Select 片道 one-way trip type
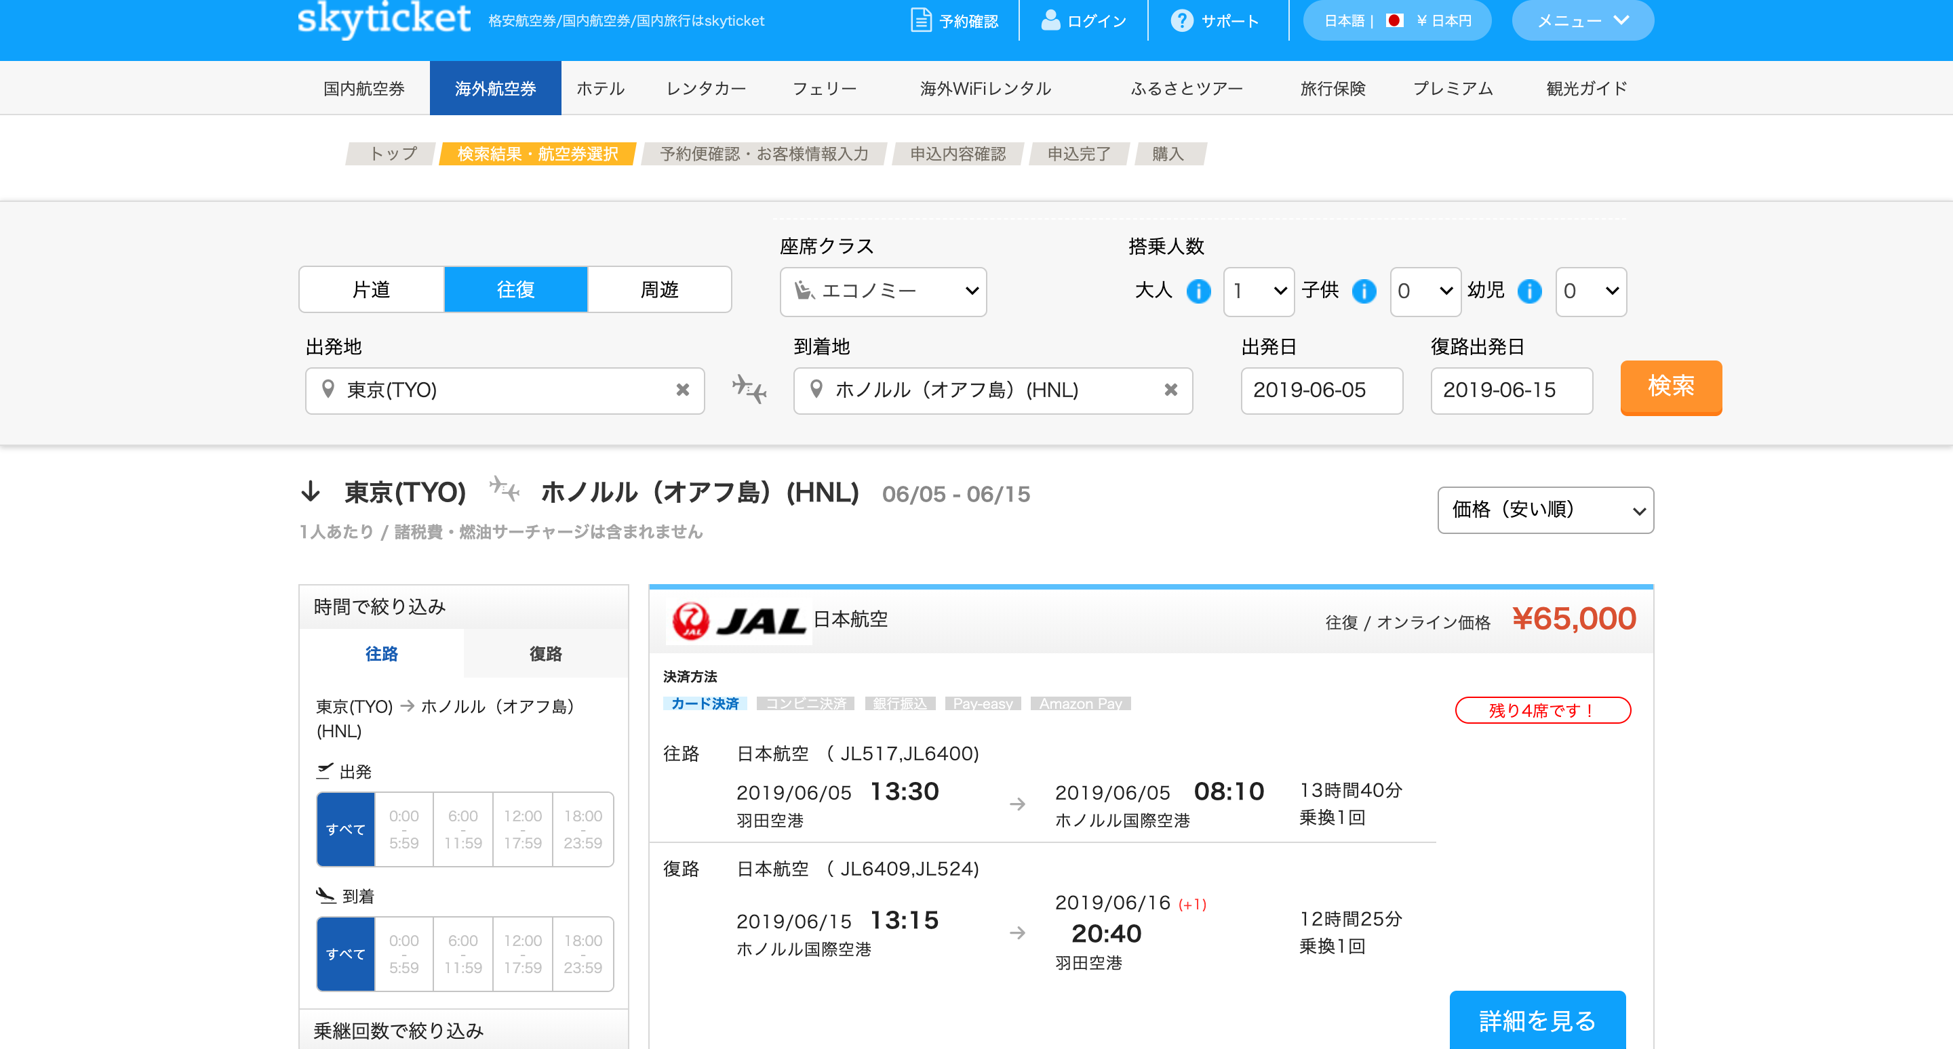This screenshot has height=1049, width=1953. coord(372,289)
